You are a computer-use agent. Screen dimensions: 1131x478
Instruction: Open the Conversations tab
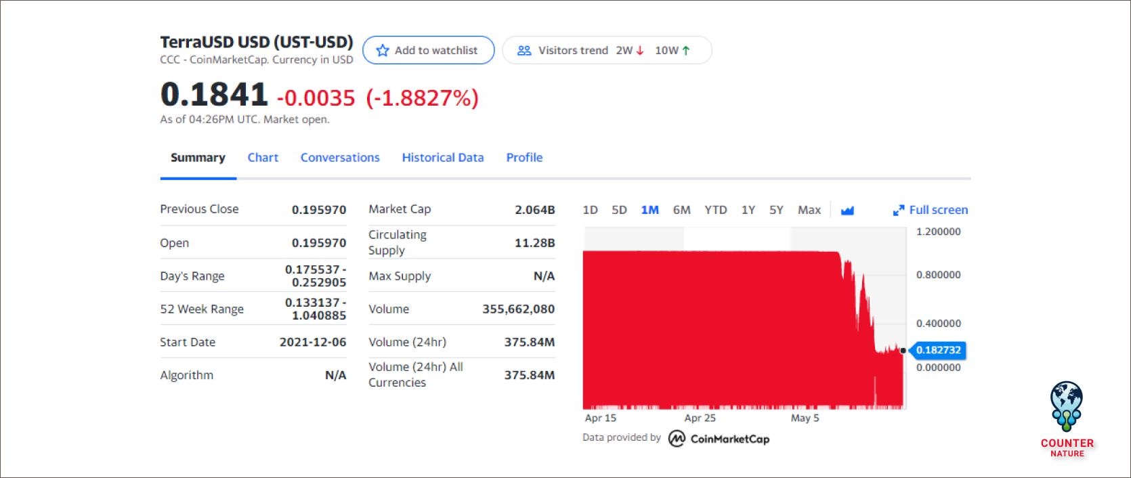tap(340, 158)
